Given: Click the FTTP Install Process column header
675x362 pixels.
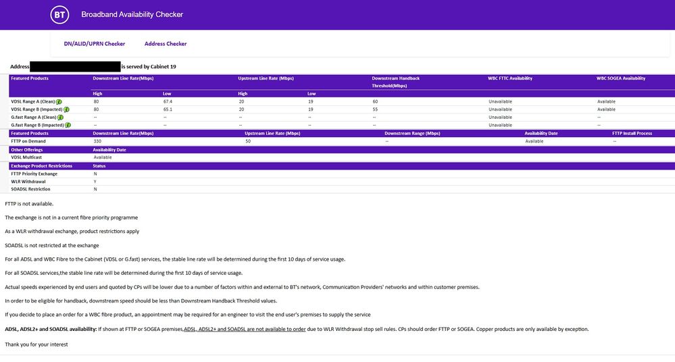Looking at the screenshot, I should [632, 134].
